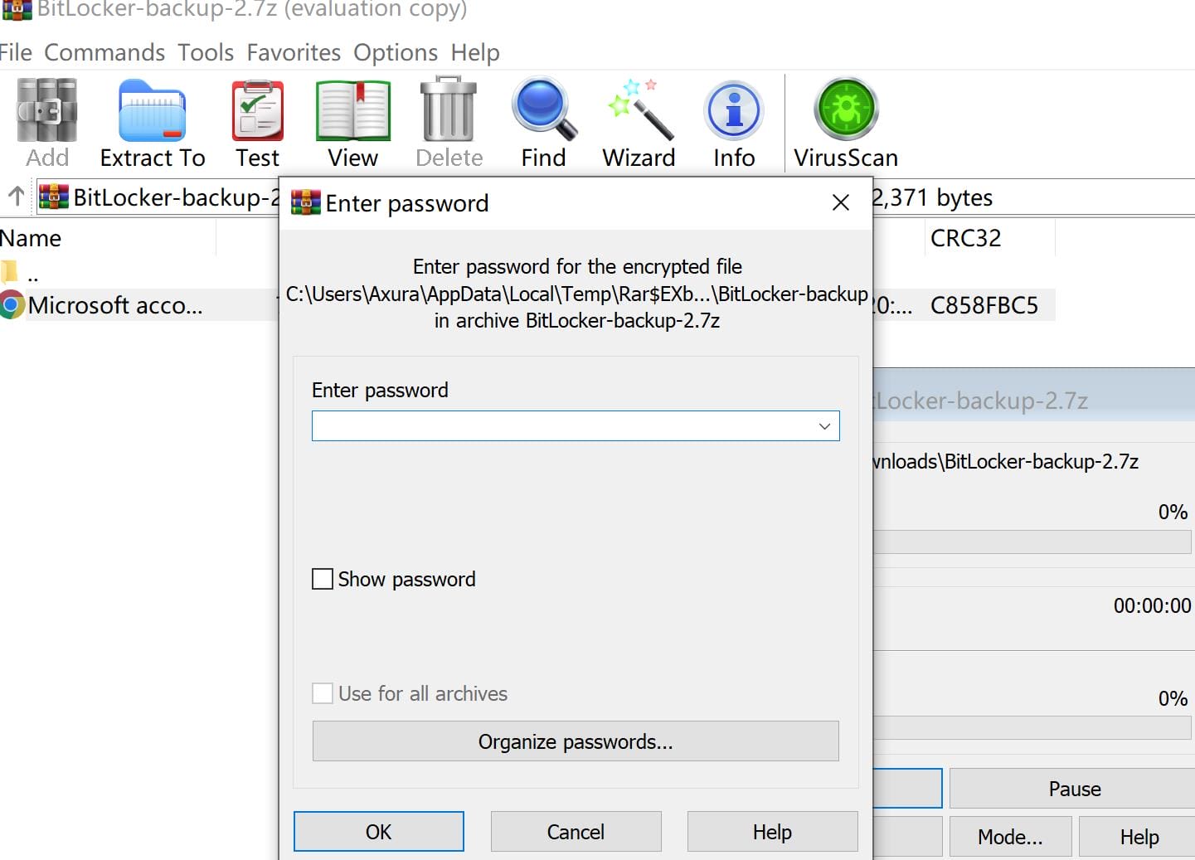The image size is (1195, 860).
Task: Enable the Show password checkbox
Action: 323,579
